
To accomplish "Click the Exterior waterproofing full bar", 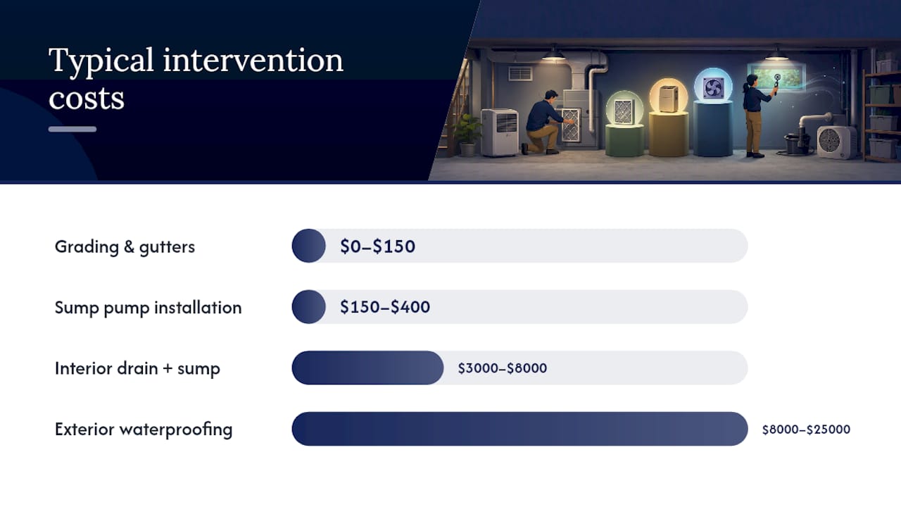I will click(519, 429).
